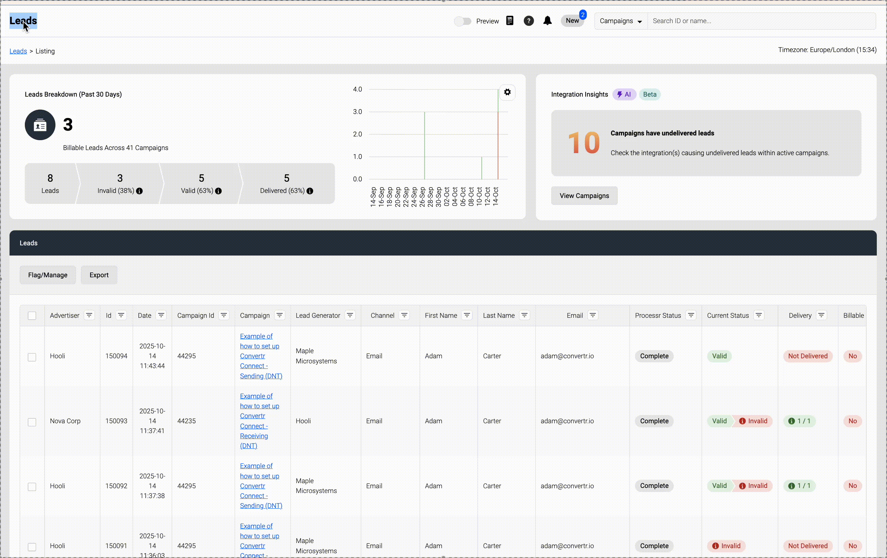Click the Leads breadcrumb link
This screenshot has height=558, width=887.
18,51
